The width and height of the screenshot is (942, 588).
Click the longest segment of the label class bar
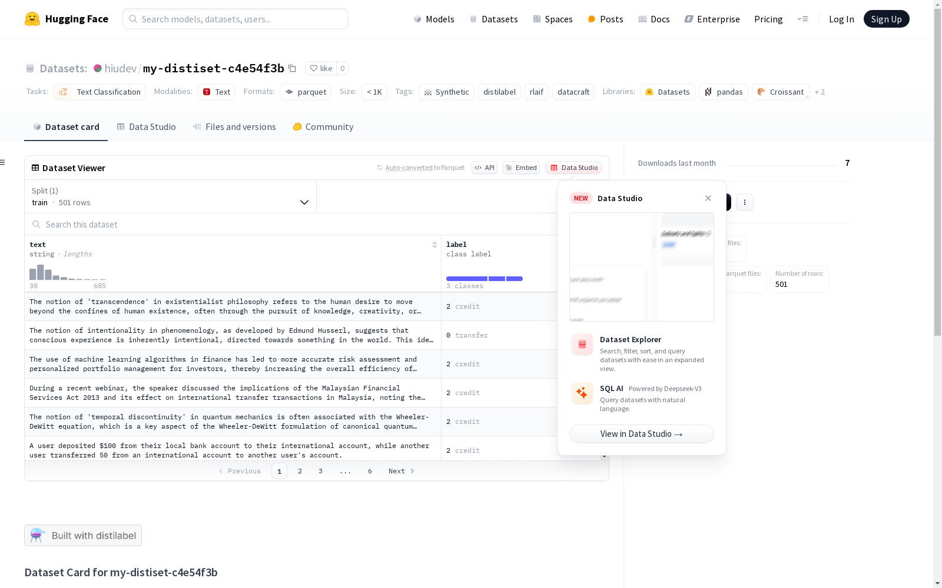tap(467, 279)
